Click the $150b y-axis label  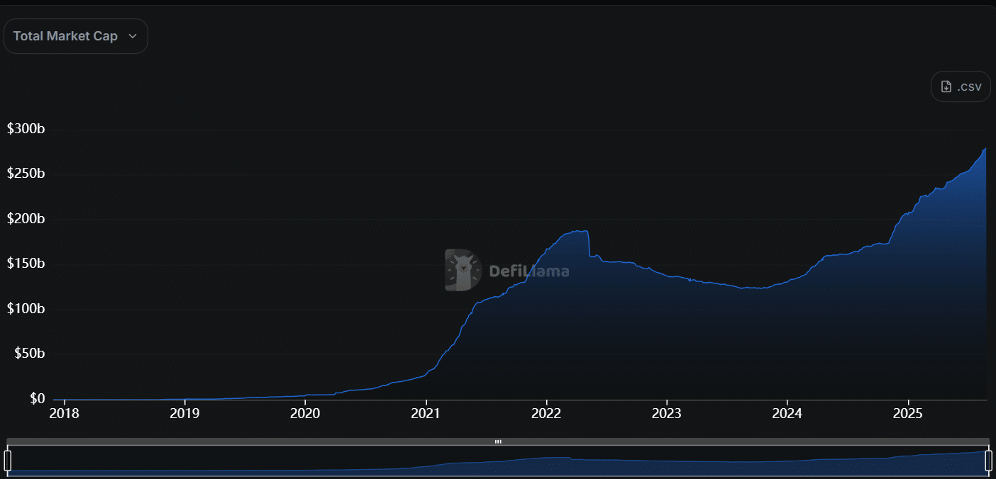26,264
